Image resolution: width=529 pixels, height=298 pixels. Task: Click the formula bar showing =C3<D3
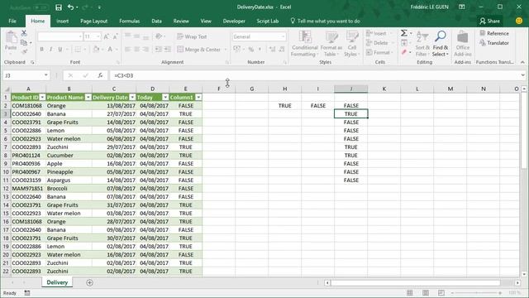(314, 75)
